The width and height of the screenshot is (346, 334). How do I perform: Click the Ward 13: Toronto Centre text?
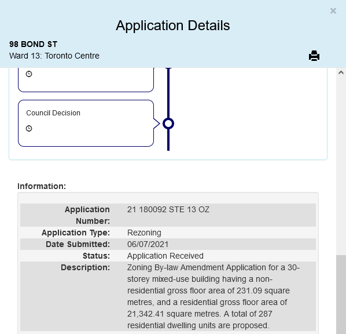(x=54, y=56)
